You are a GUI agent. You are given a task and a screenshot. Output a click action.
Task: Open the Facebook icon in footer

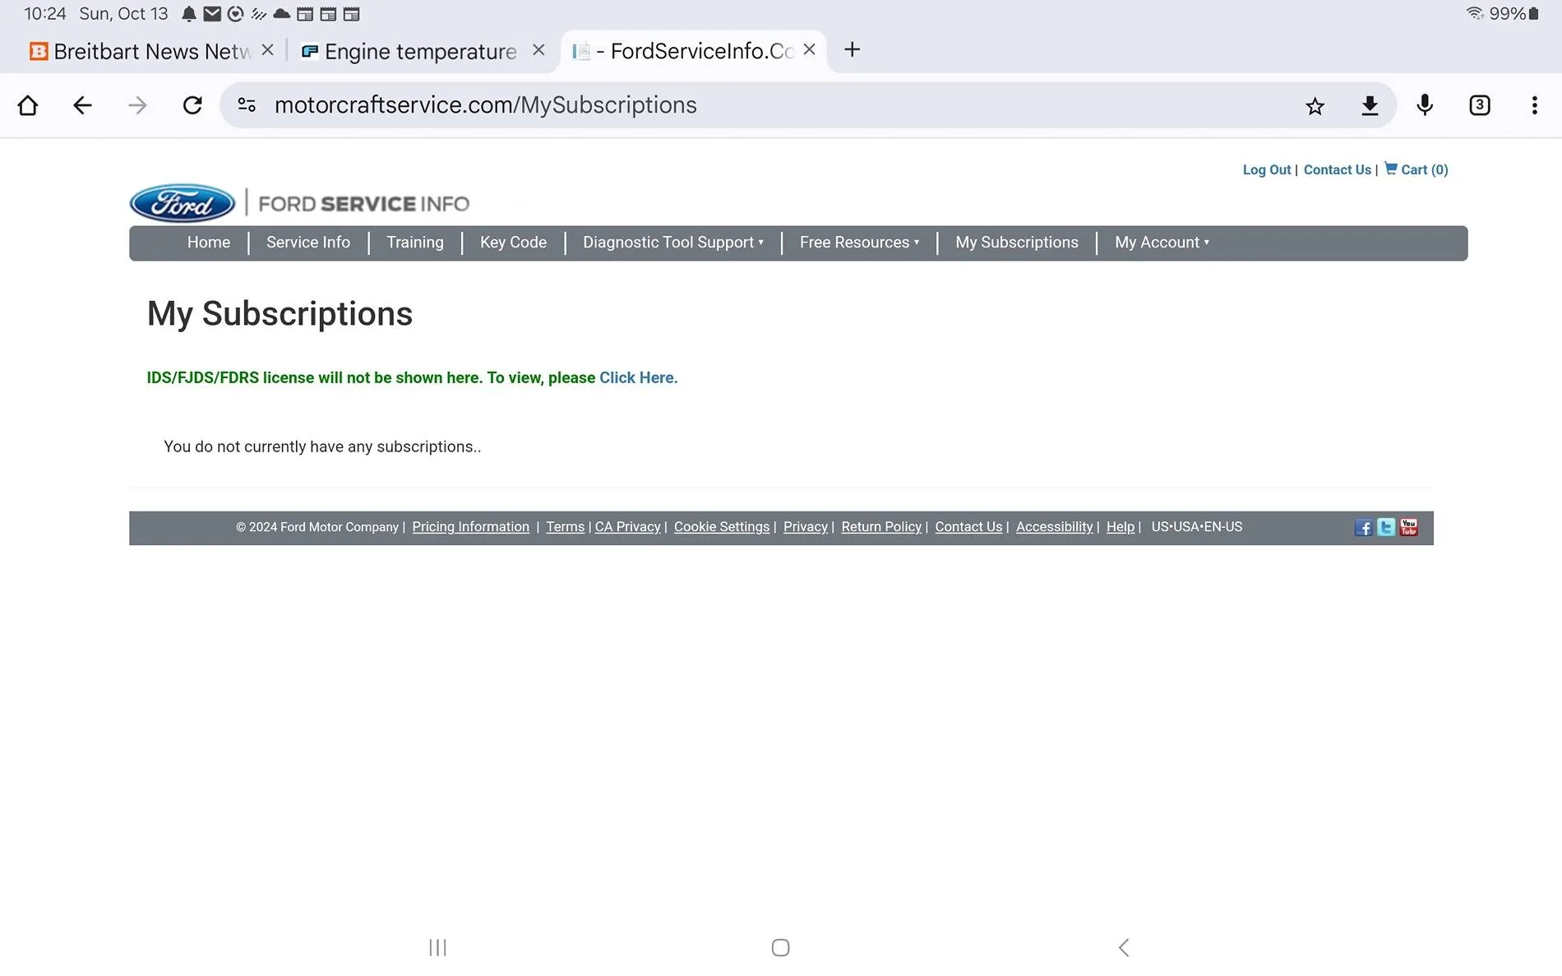[x=1363, y=527]
